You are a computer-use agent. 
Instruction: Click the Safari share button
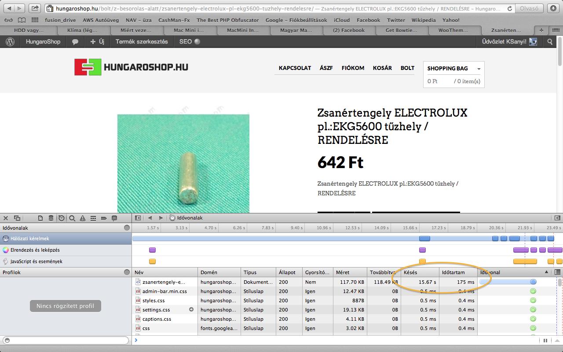(35, 8)
